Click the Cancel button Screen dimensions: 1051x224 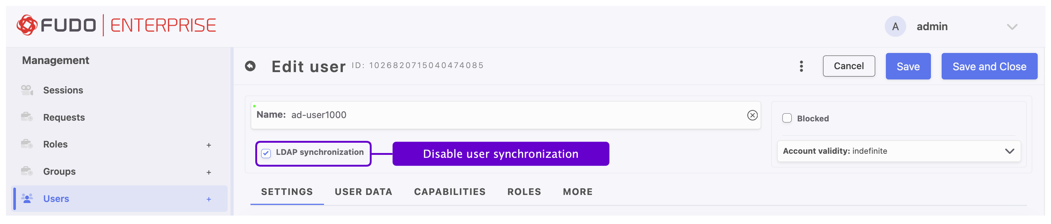[x=848, y=66]
